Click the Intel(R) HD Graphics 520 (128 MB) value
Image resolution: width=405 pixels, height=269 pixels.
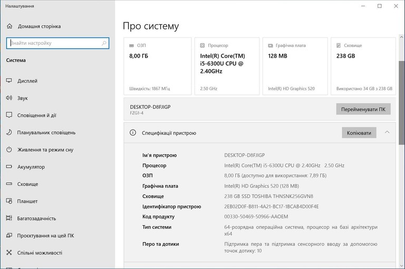click(262, 186)
